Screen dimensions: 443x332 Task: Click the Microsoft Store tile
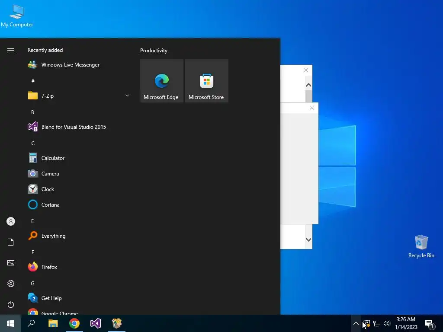point(206,81)
